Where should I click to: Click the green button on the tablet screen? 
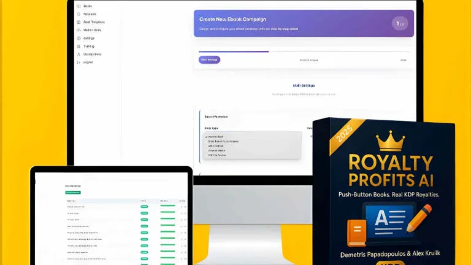coord(73,193)
